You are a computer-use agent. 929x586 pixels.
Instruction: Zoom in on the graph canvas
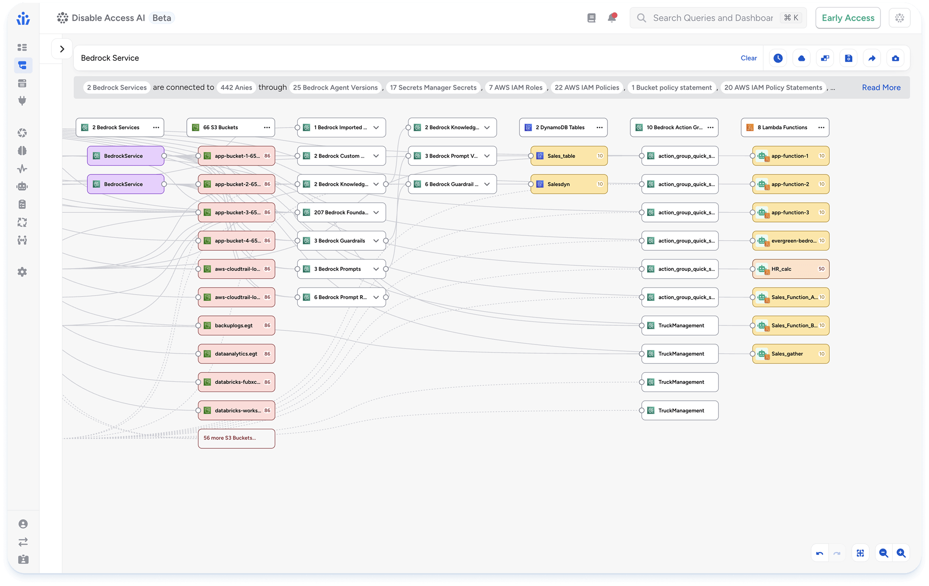coord(901,553)
